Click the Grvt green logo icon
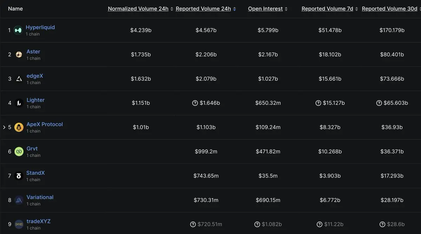The width and height of the screenshot is (421, 234). click(x=19, y=152)
